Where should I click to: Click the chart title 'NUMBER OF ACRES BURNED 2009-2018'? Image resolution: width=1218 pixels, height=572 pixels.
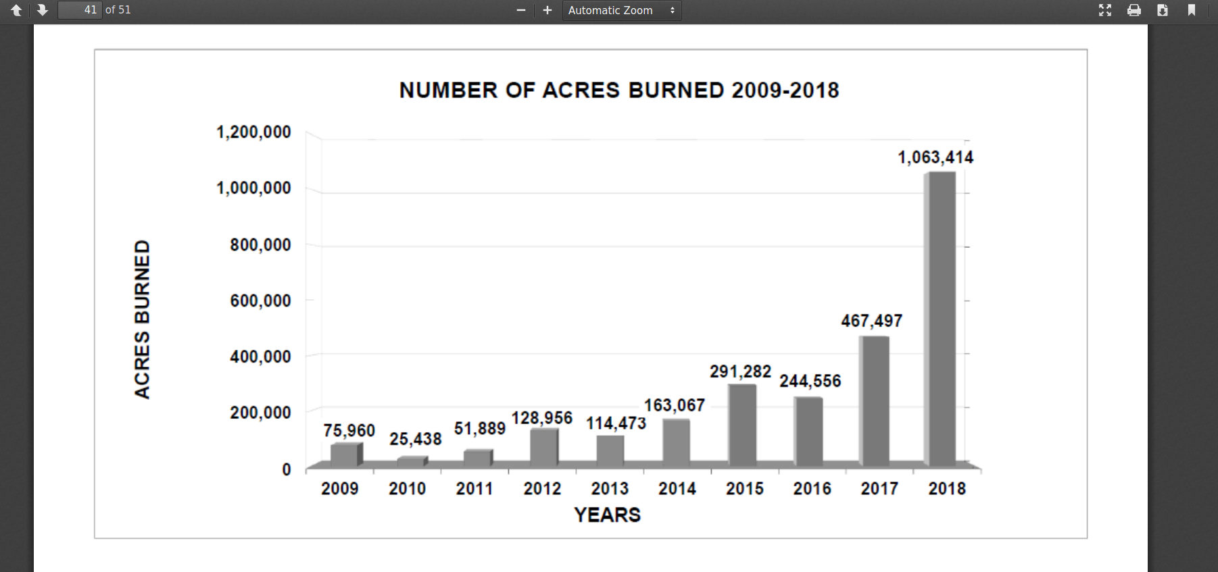(x=619, y=90)
